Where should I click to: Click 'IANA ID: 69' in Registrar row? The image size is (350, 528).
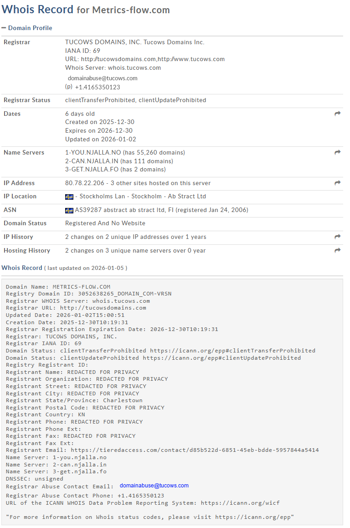[83, 51]
